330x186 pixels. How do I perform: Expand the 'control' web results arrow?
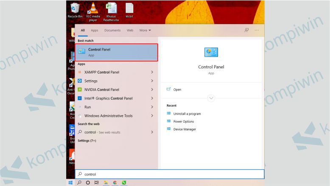152,132
